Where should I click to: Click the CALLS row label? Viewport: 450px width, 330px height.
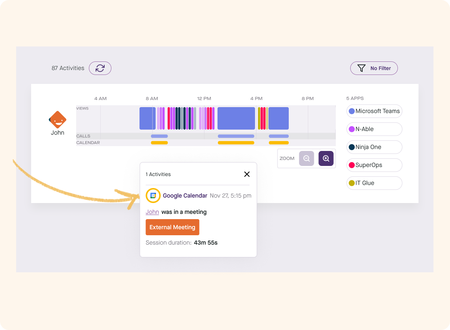click(83, 136)
